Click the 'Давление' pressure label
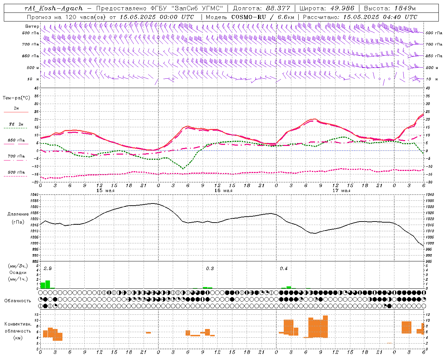The image size is (444, 355). point(18,214)
